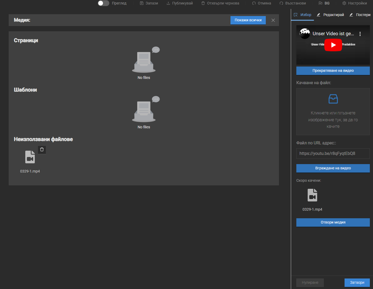Open the YouTube video options menu

click(x=360, y=34)
